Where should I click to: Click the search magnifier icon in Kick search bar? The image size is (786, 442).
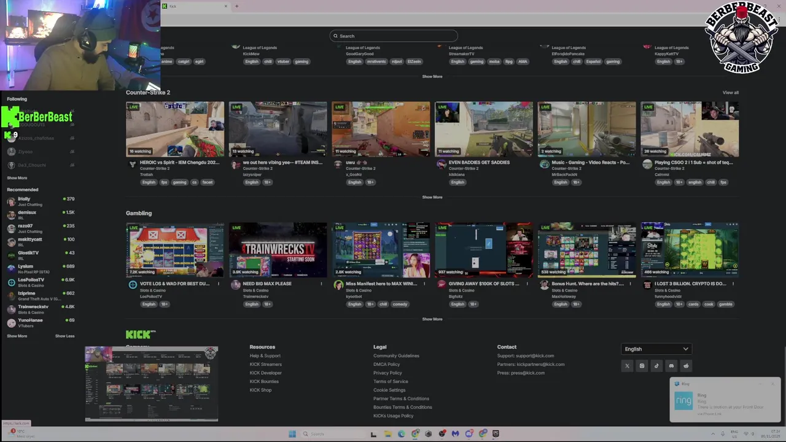tap(335, 36)
